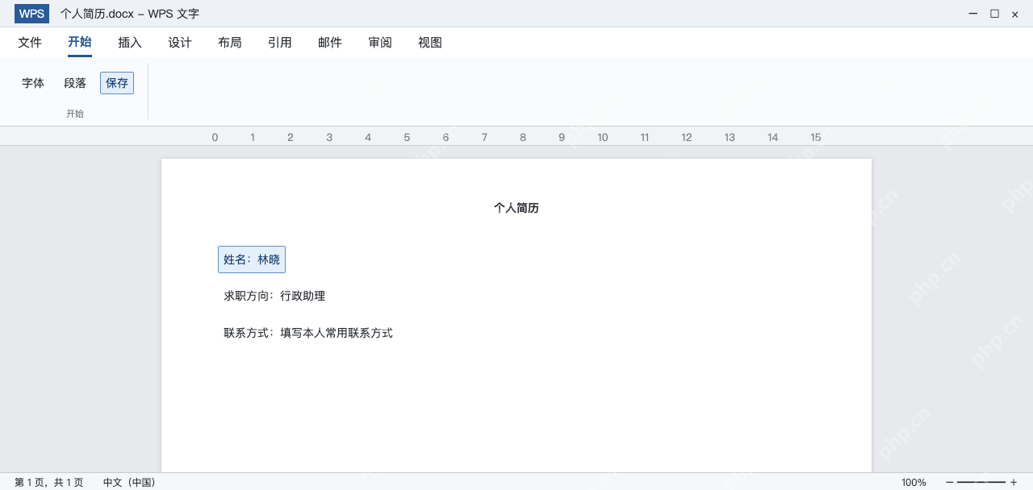
Task: Click the 100% zoom level
Action: point(914,482)
